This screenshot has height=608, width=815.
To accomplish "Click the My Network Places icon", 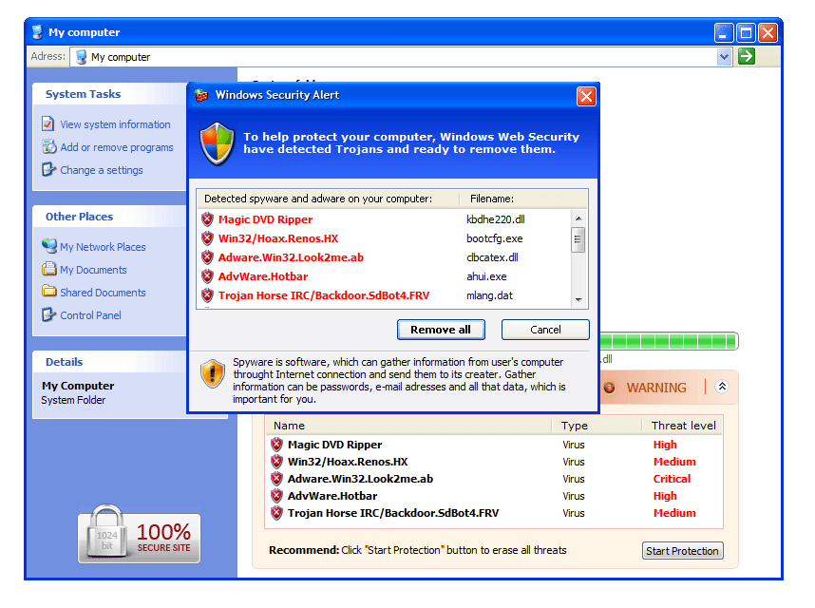I will pyautogui.click(x=49, y=246).
